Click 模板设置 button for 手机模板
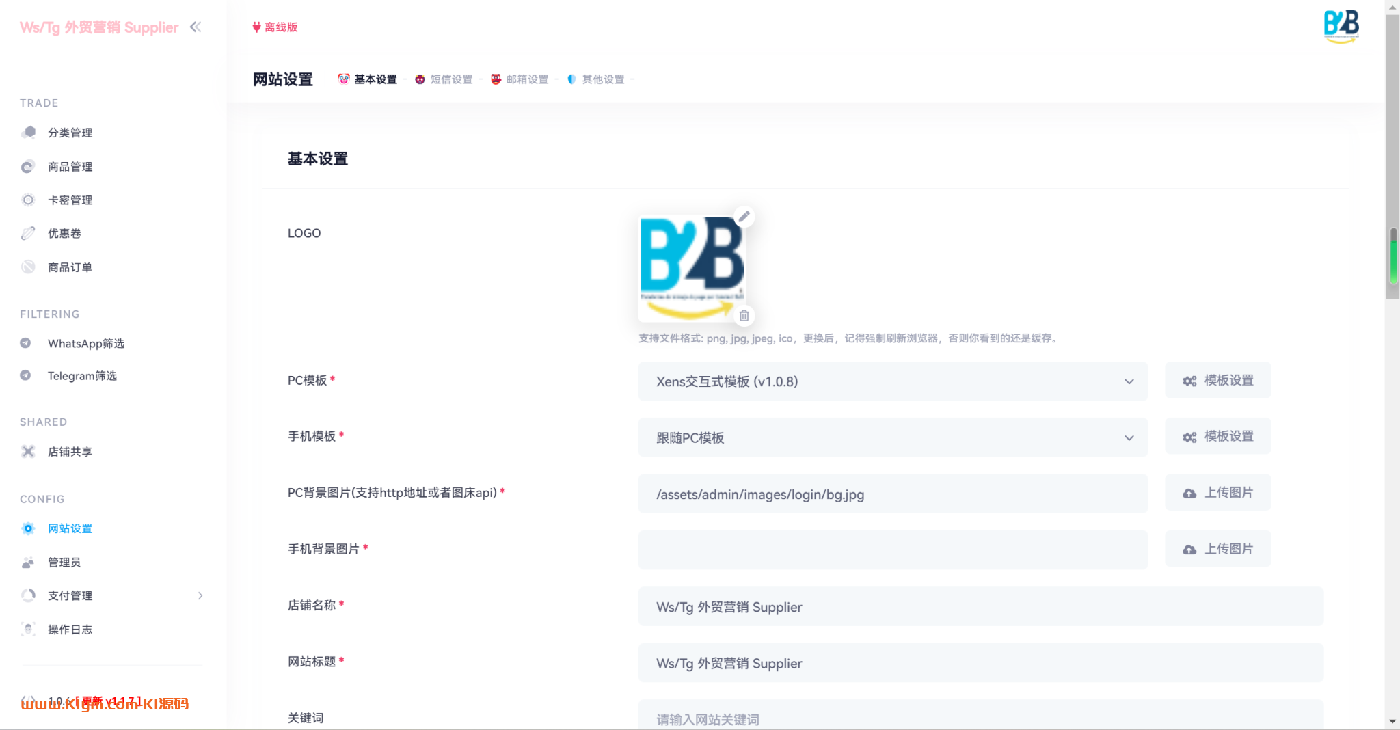Viewport: 1400px width, 730px height. (1218, 436)
